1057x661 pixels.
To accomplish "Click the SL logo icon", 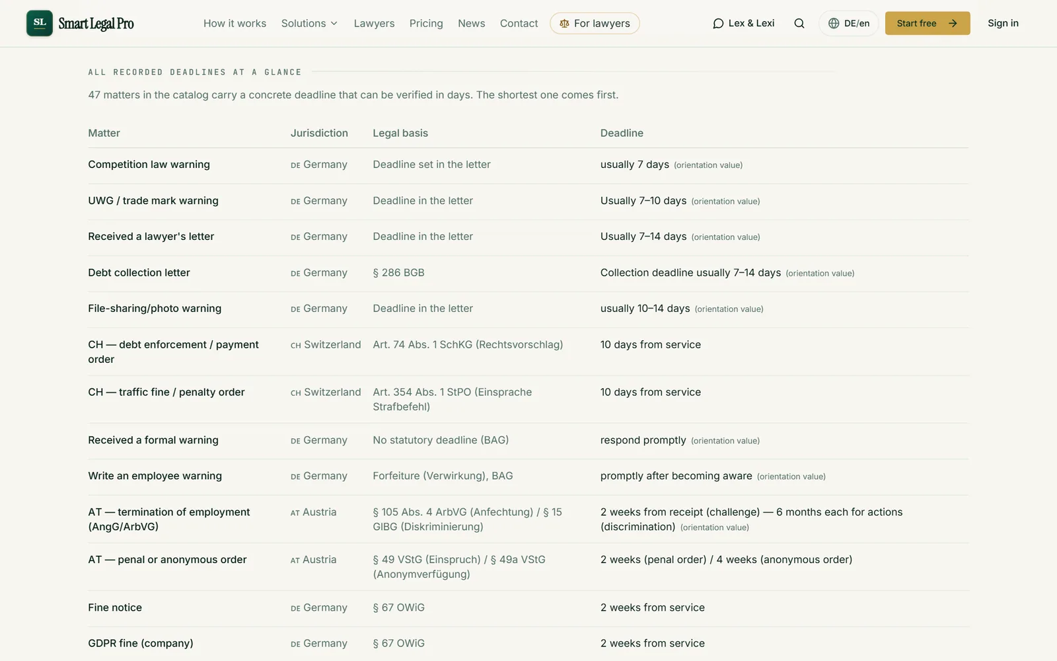I will (40, 23).
